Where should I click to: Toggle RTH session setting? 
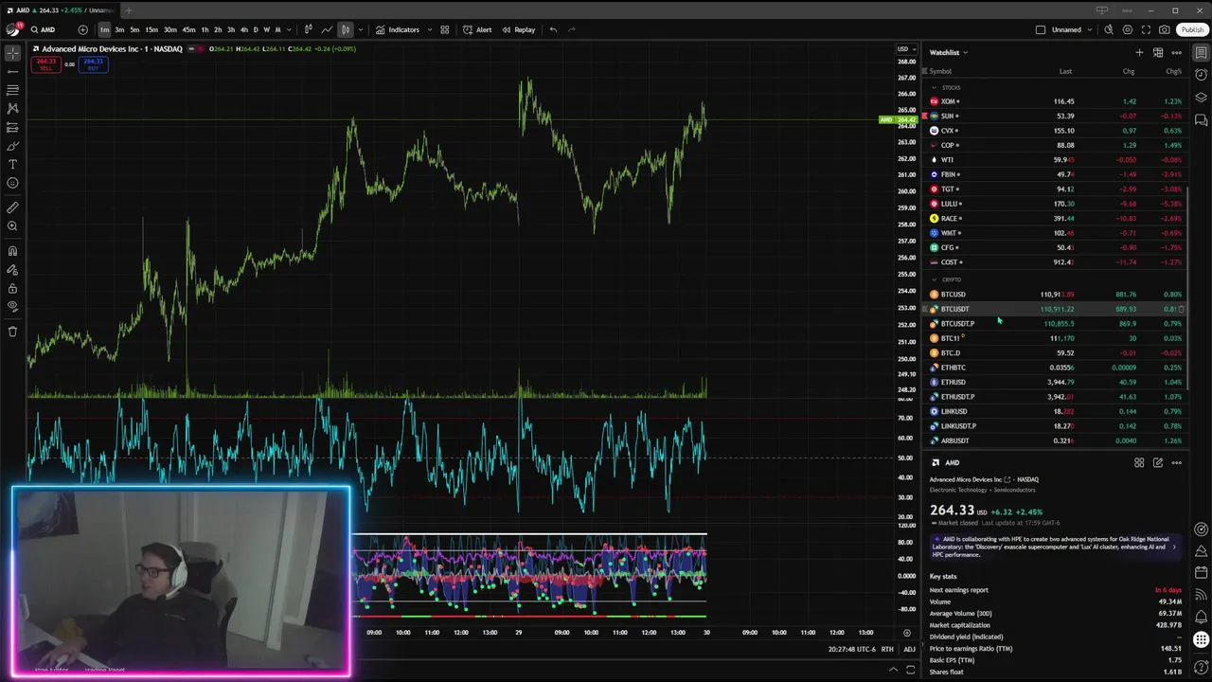(x=887, y=649)
